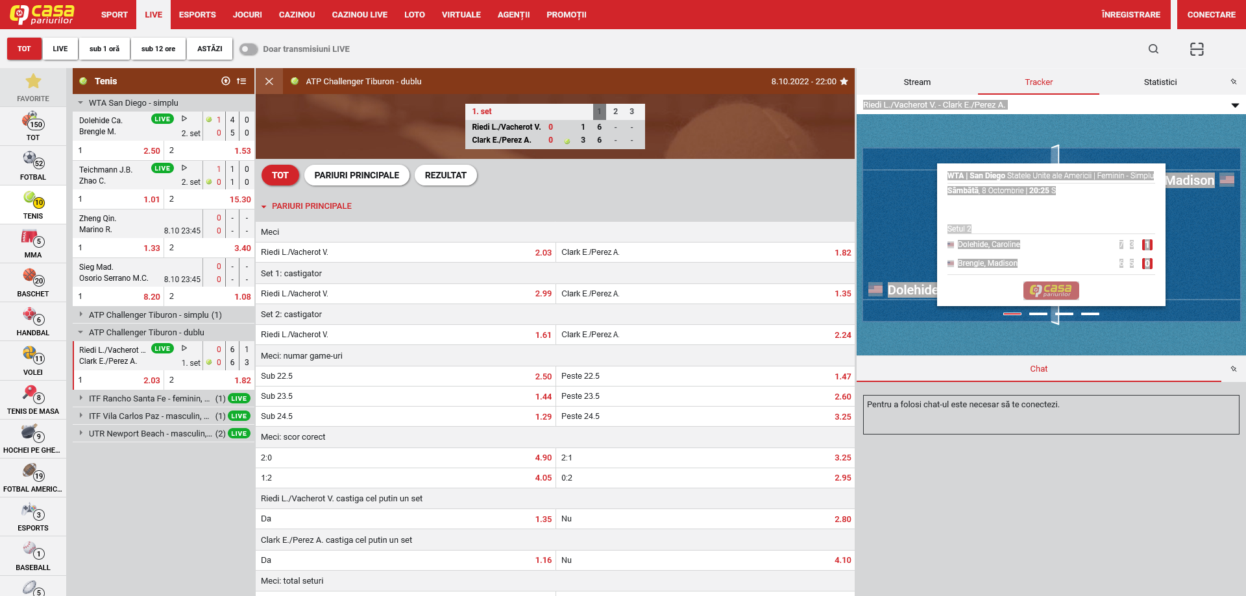Bet on Peste 22.5 games at 1.47
Viewport: 1246px width, 596px height.
[x=705, y=376]
